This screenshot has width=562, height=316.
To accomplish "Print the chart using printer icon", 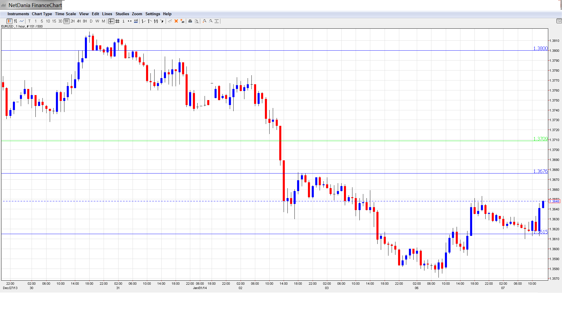I will (190, 21).
